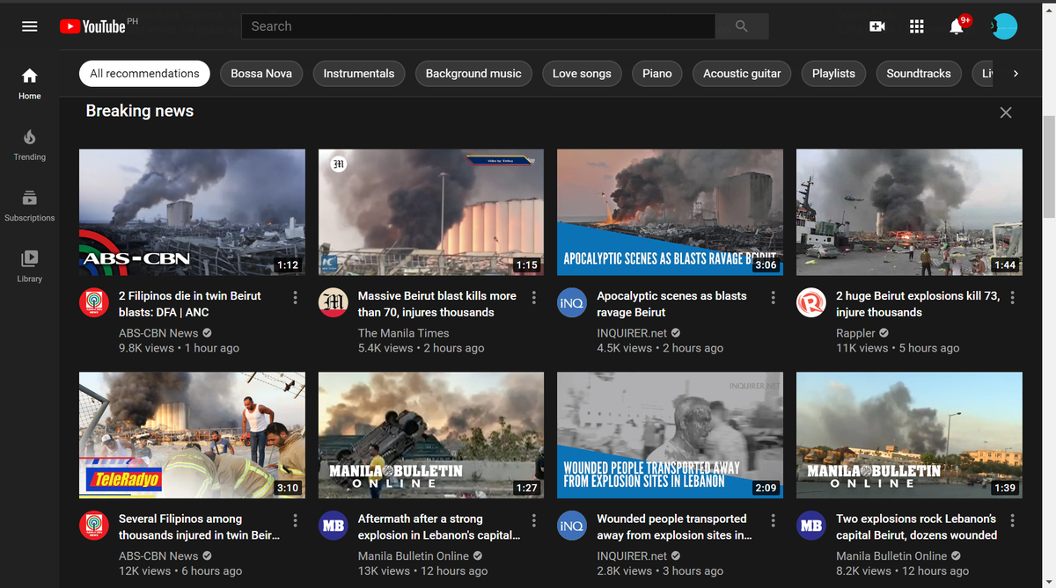Select the Background music chip
The width and height of the screenshot is (1056, 588).
click(x=473, y=74)
